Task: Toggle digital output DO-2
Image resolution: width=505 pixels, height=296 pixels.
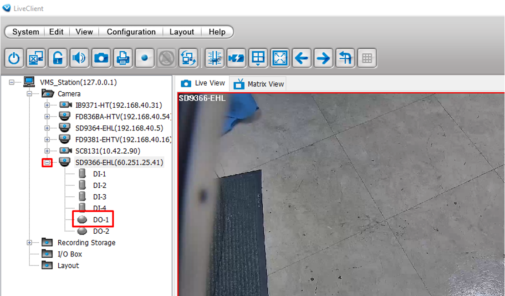Action: point(101,231)
